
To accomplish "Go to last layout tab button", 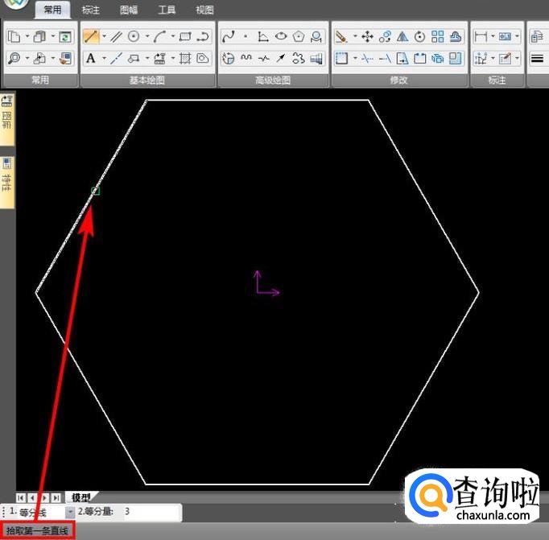I will click(x=56, y=497).
